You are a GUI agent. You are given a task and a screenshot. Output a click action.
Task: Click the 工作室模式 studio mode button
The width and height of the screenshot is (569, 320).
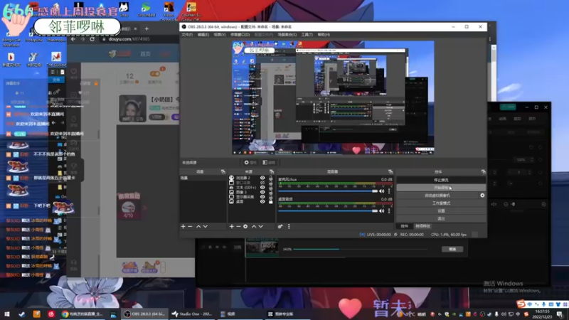(x=441, y=203)
